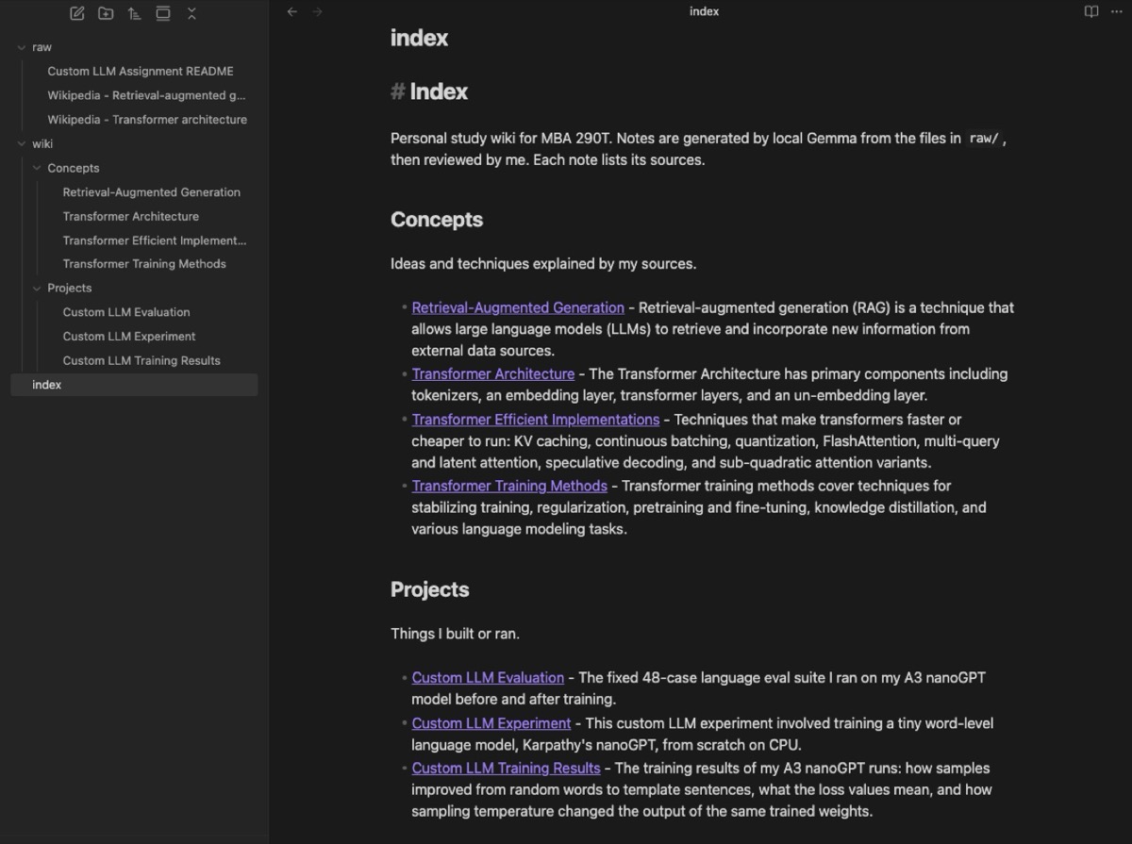This screenshot has width=1132, height=844.
Task: Follow the Transformer Architecture link in the note
Action: [x=493, y=373]
